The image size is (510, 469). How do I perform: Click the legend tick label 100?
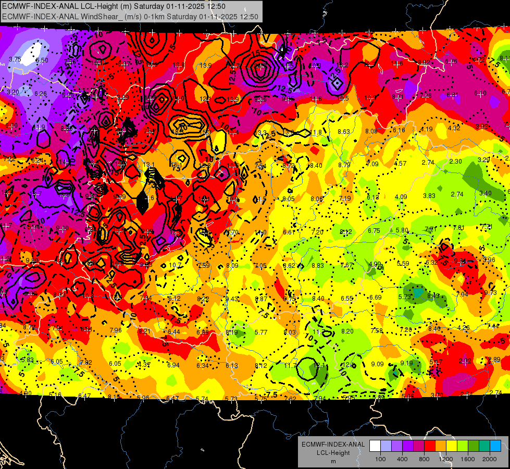(381, 459)
